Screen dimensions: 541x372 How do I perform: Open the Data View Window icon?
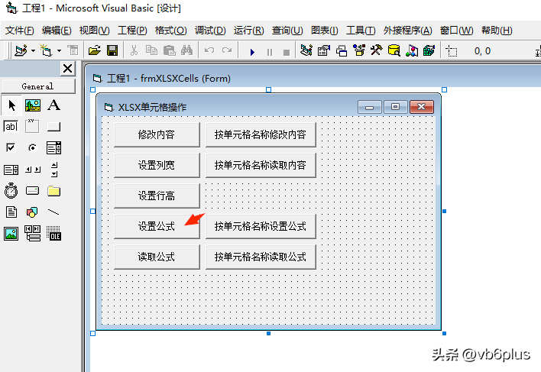[x=394, y=51]
